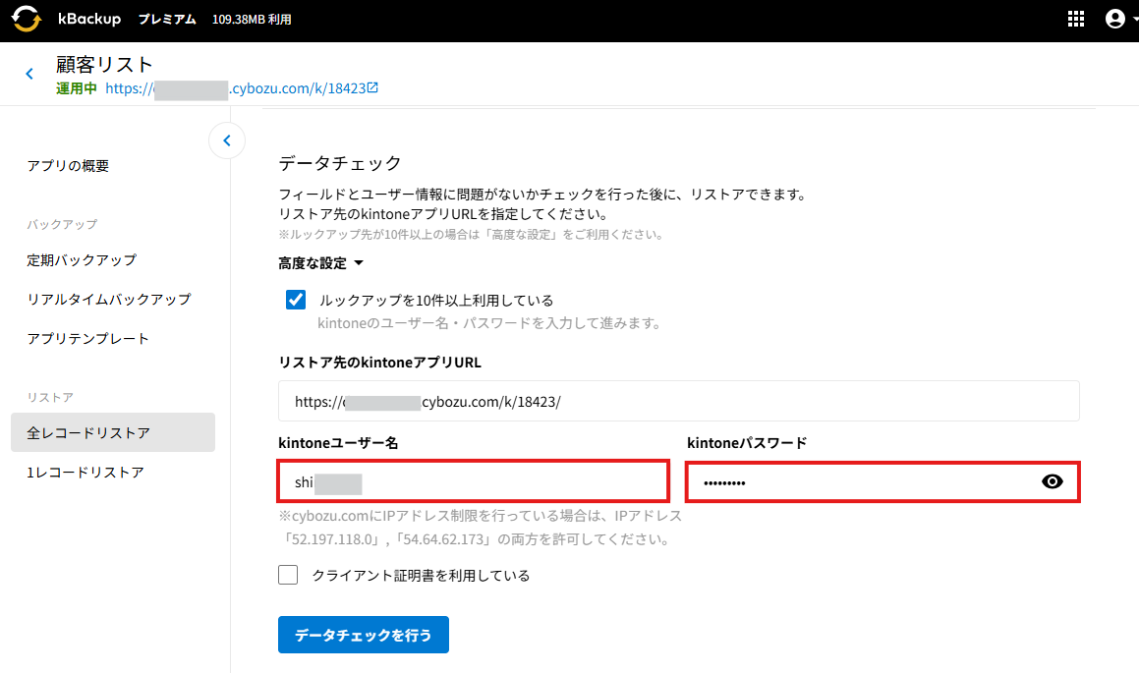
Task: Open the user account menu
Action: click(1115, 19)
